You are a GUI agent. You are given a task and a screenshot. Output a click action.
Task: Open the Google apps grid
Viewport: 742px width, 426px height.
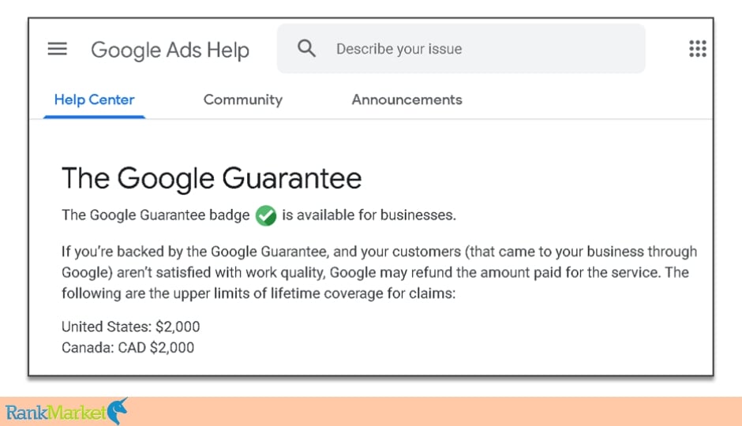click(698, 49)
